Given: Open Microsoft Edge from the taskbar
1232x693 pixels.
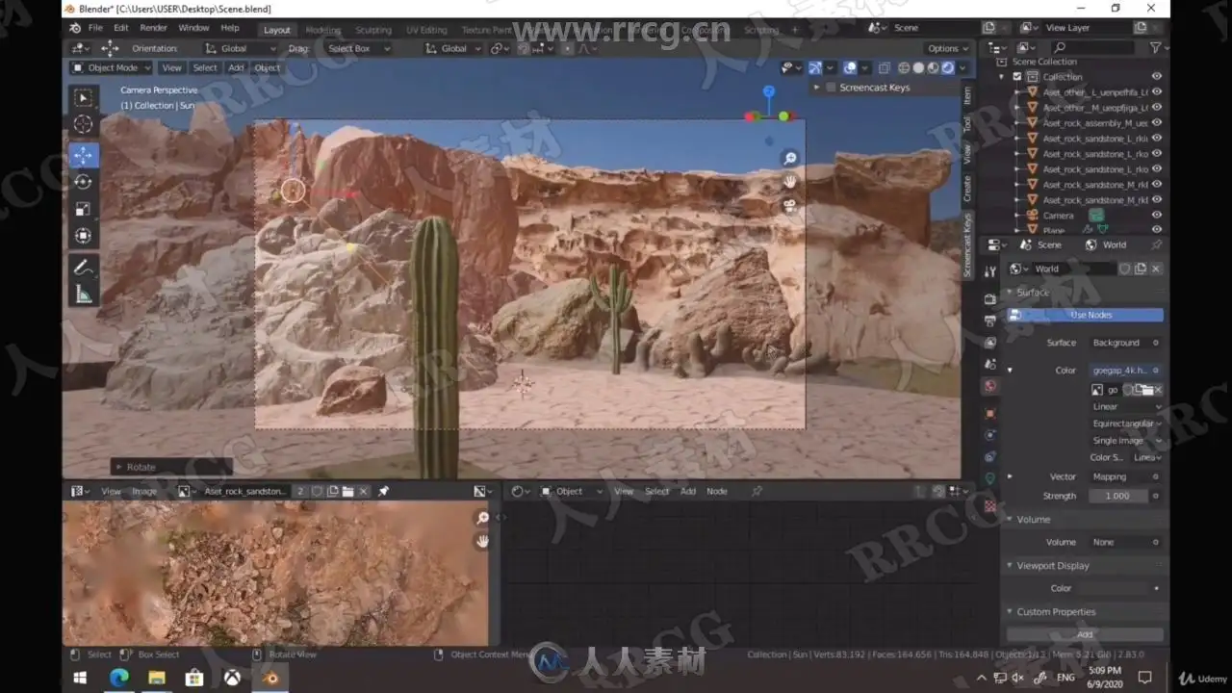Looking at the screenshot, I should (x=118, y=678).
